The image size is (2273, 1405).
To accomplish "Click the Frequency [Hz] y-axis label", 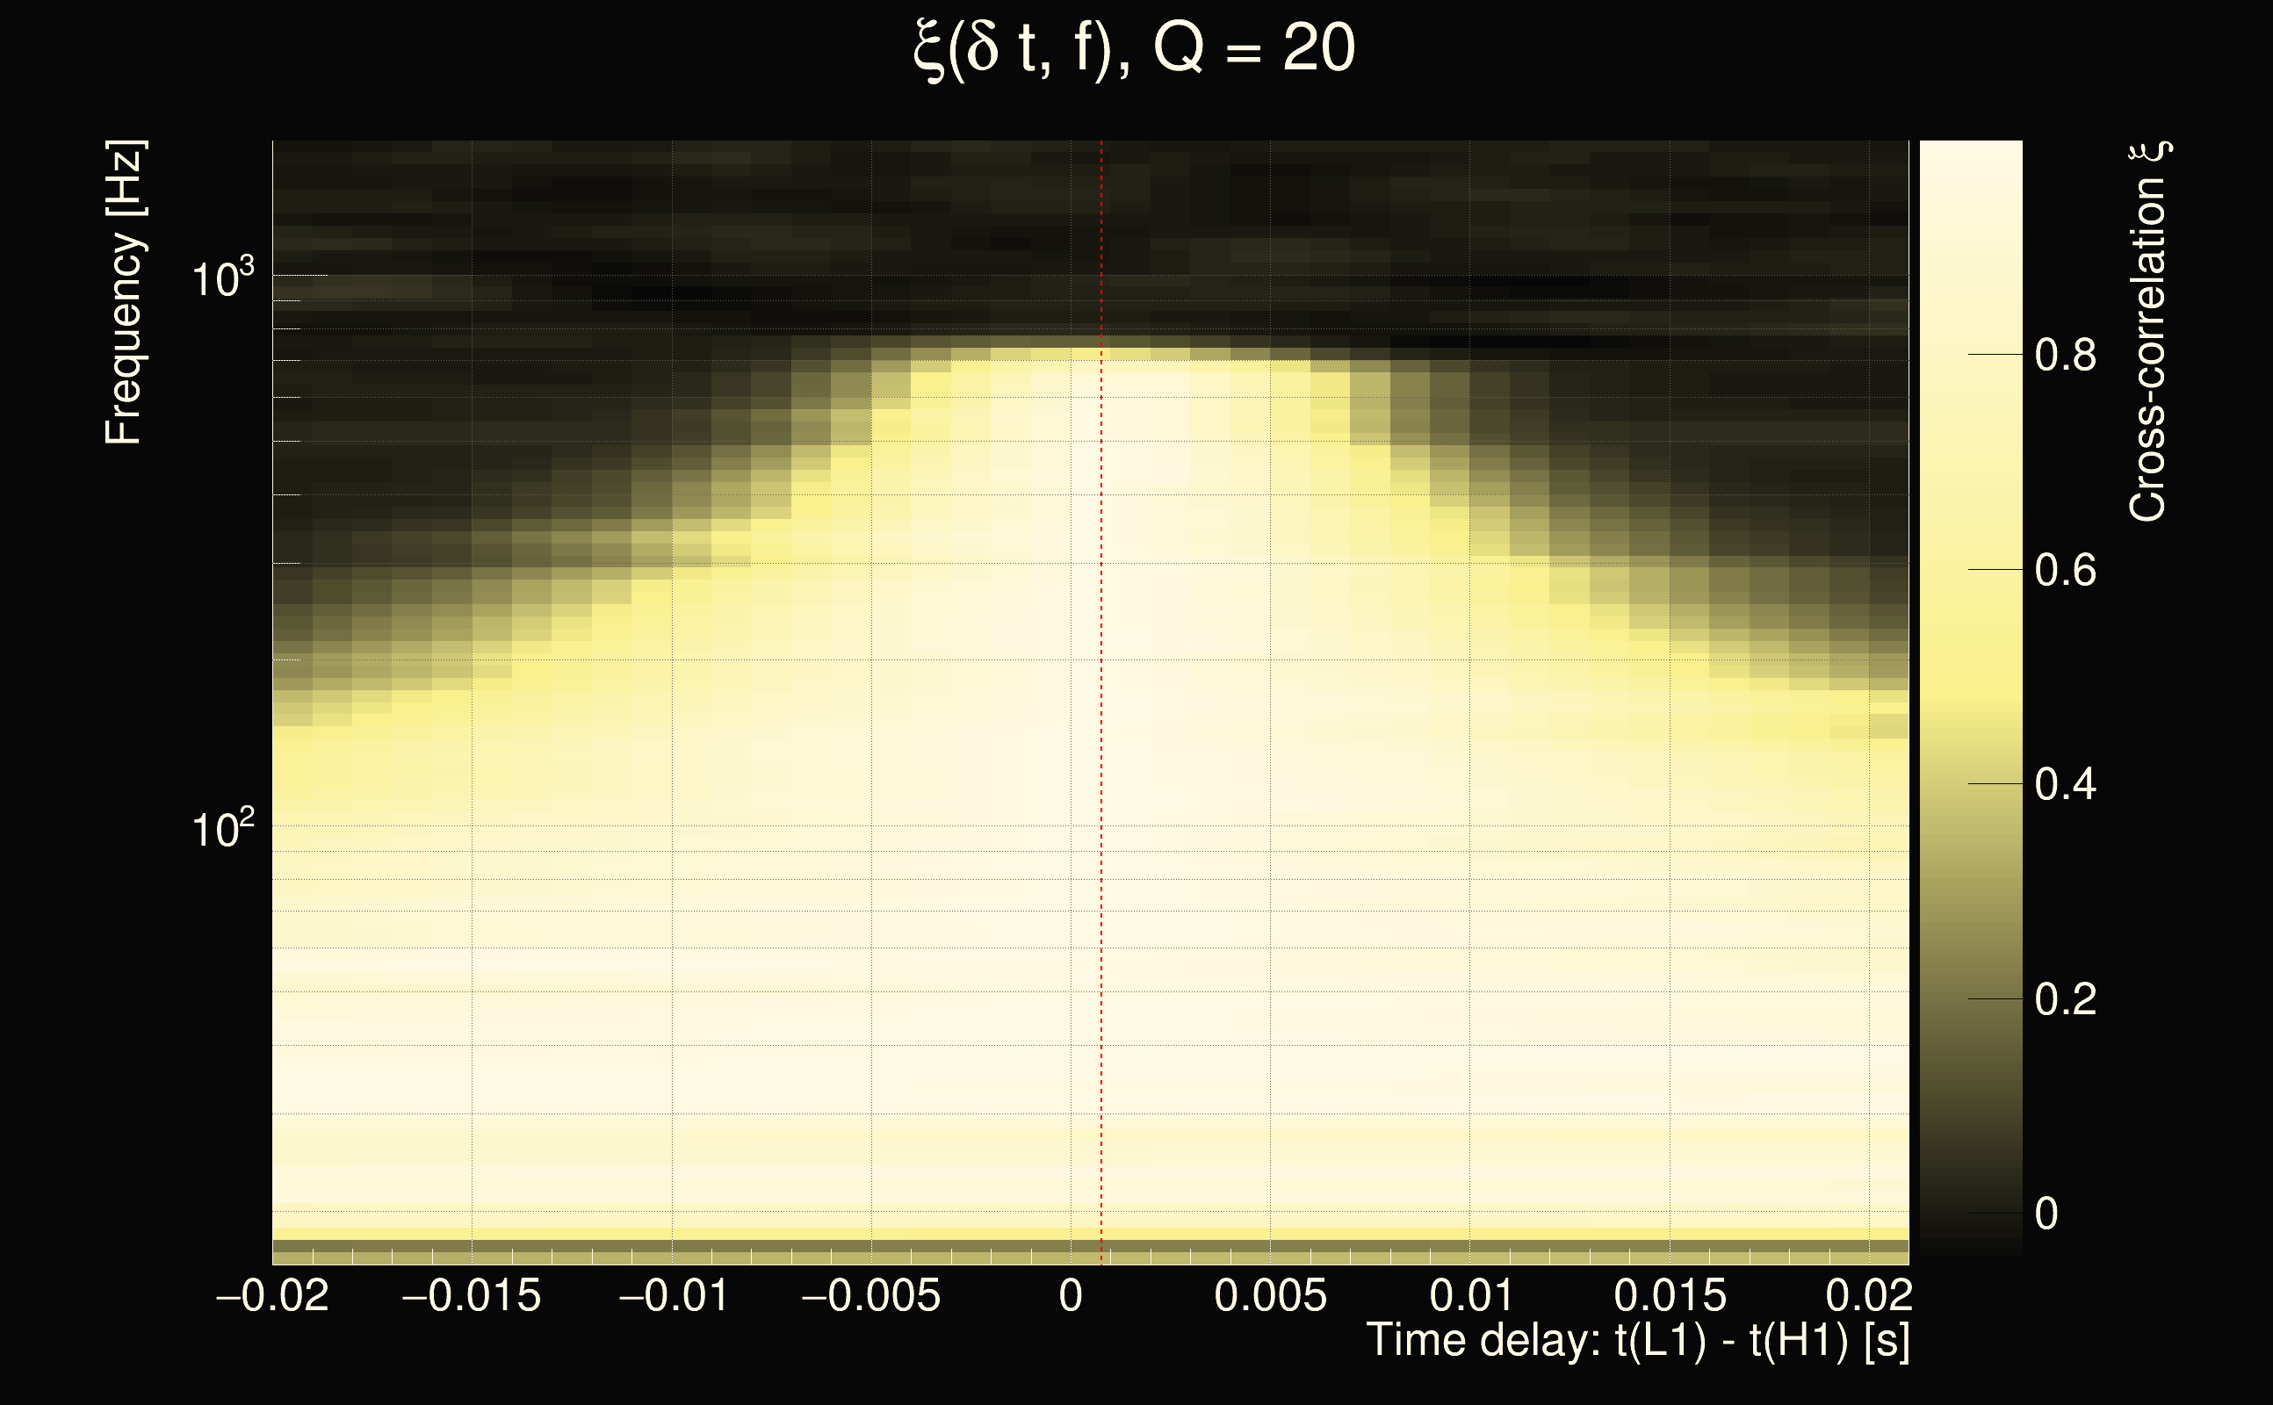I will tap(124, 292).
